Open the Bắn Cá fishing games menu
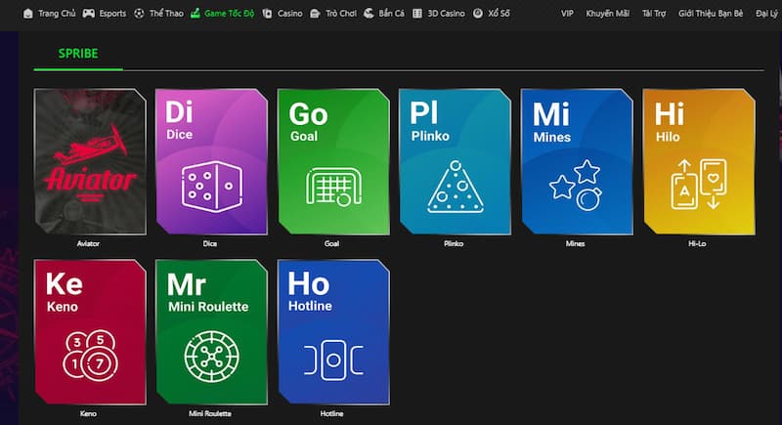782x425 pixels. click(382, 15)
